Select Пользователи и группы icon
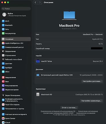This screenshot has width=106, height=124. coord(3,109)
